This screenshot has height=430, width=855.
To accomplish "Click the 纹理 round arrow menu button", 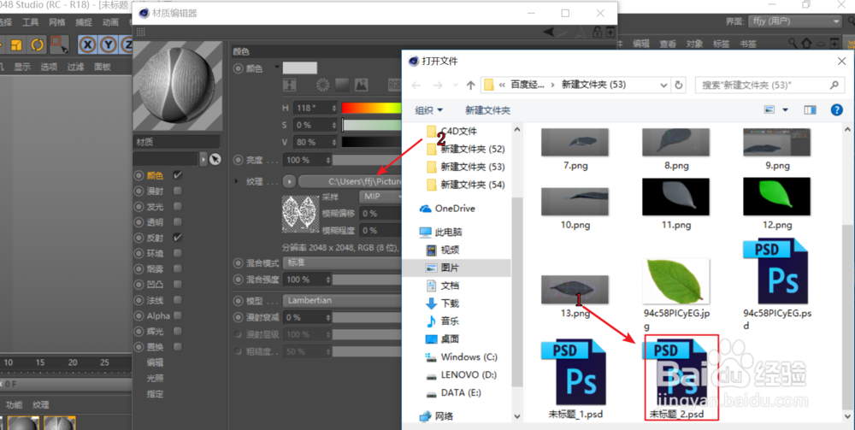I will [x=289, y=181].
